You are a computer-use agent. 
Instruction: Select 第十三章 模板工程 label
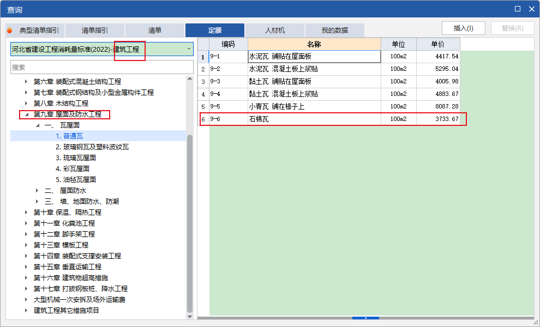pyautogui.click(x=61, y=245)
